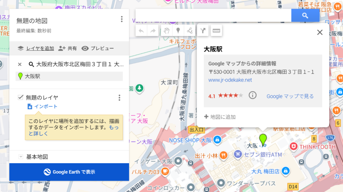Toggle the 無題のレイヤ layer checkbox
Viewport: 343px width, 192px height.
tap(20, 97)
